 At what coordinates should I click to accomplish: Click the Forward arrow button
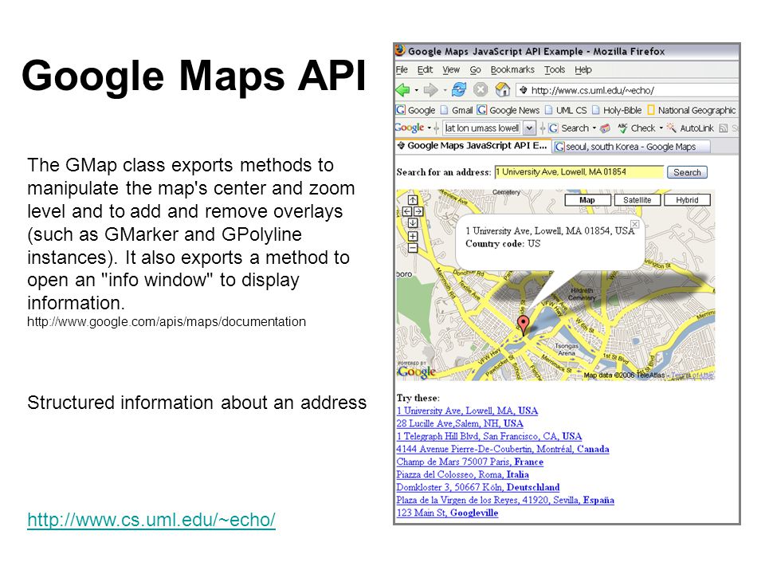pyautogui.click(x=431, y=90)
